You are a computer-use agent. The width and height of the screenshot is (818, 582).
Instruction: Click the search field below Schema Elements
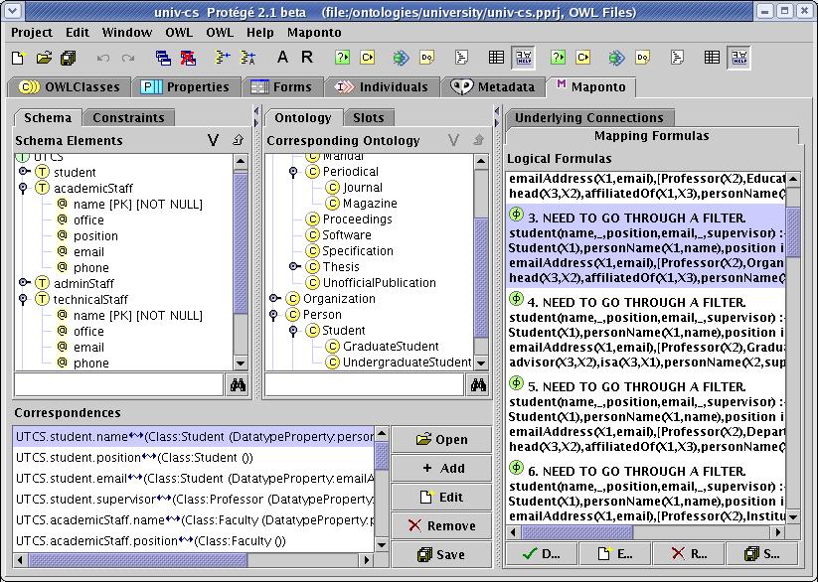point(119,385)
